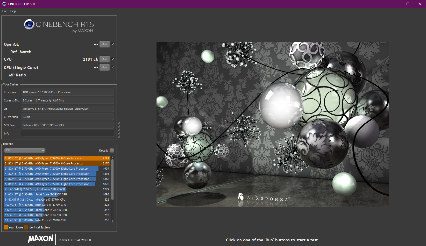Image resolution: width=426 pixels, height=246 pixels.
Task: Select rank 8 Core i7-3930K row
Action: point(57,194)
